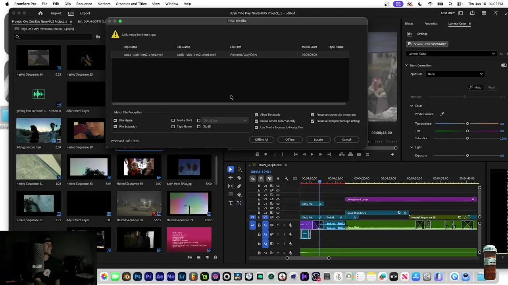Viewport: 508px width, 285px height.
Task: Toggle the File Extension checkbox
Action: tap(115, 127)
